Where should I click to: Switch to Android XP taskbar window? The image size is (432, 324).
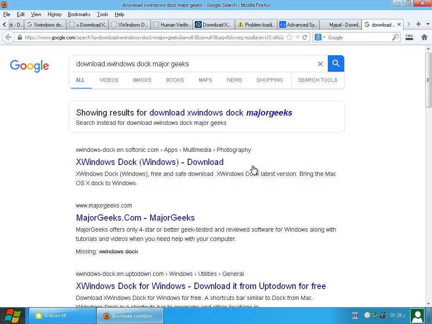click(x=62, y=316)
